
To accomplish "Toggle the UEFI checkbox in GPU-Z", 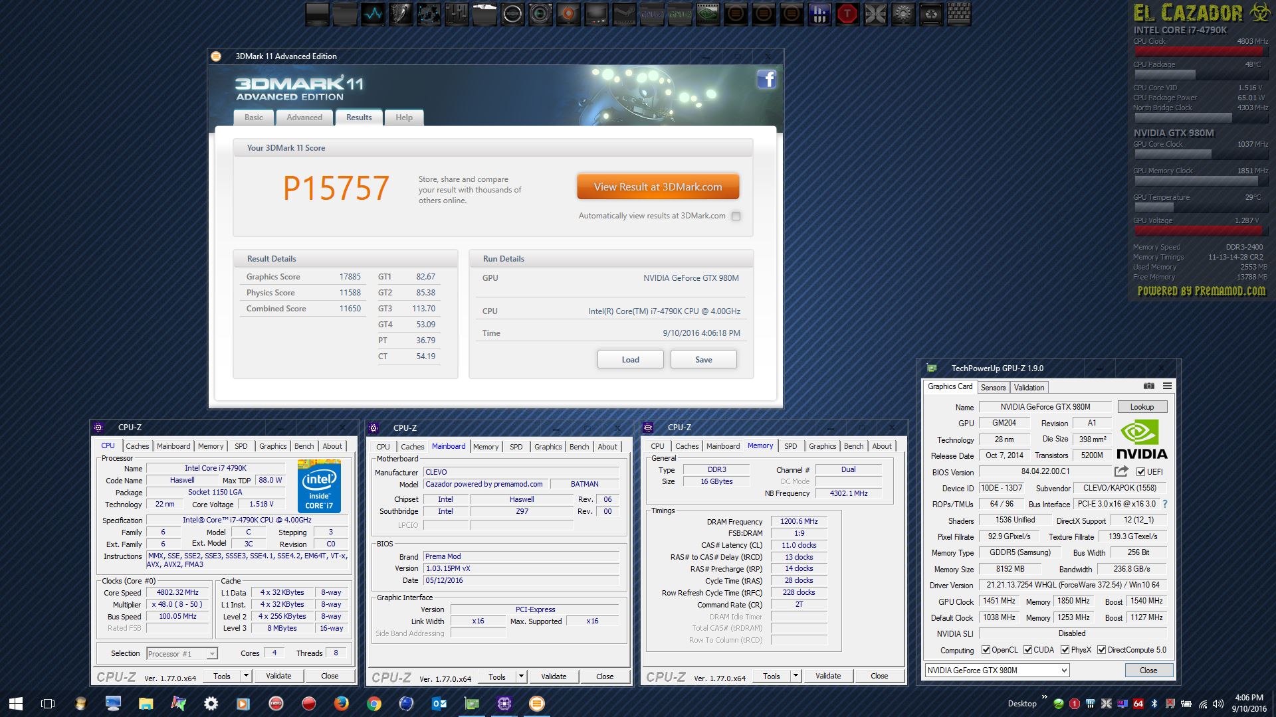I will [1140, 472].
